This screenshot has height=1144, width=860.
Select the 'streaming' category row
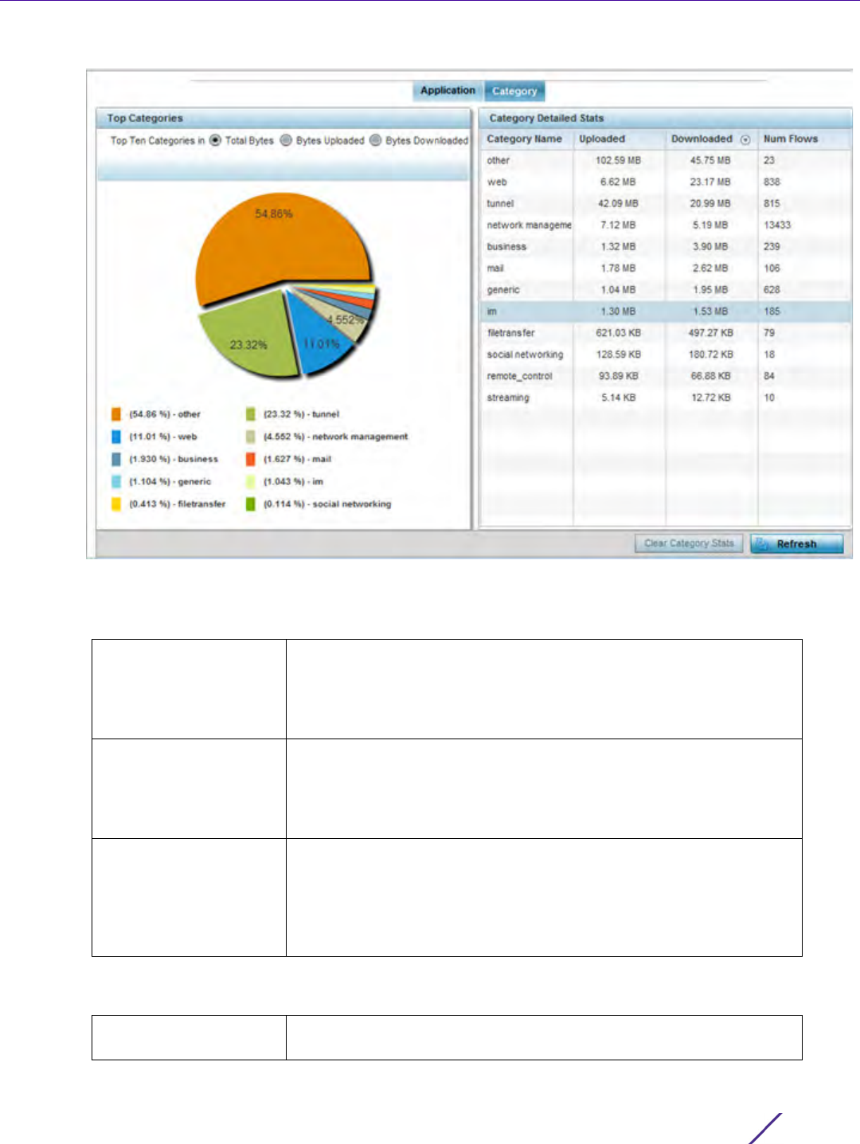666,397
